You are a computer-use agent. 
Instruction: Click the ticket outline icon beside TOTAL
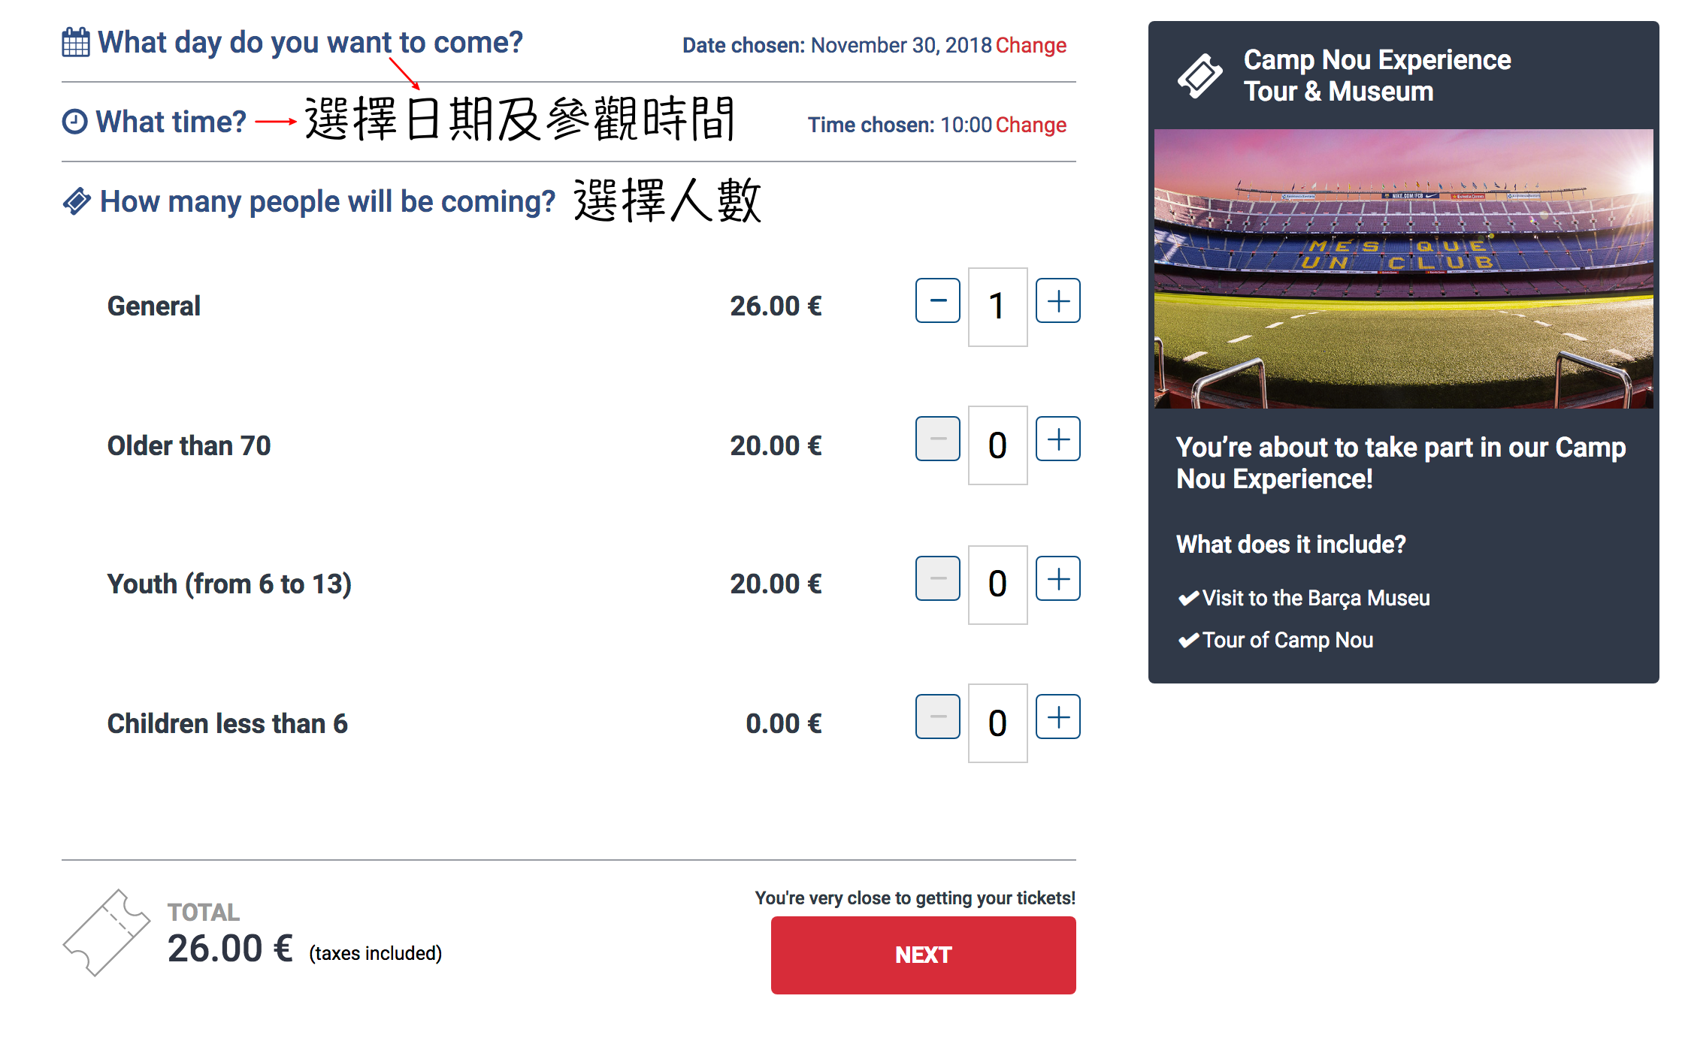pos(106,933)
